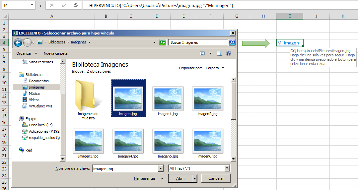The image size is (358, 190).
Task: Expand the Herramientas dropdown
Action: (148, 178)
